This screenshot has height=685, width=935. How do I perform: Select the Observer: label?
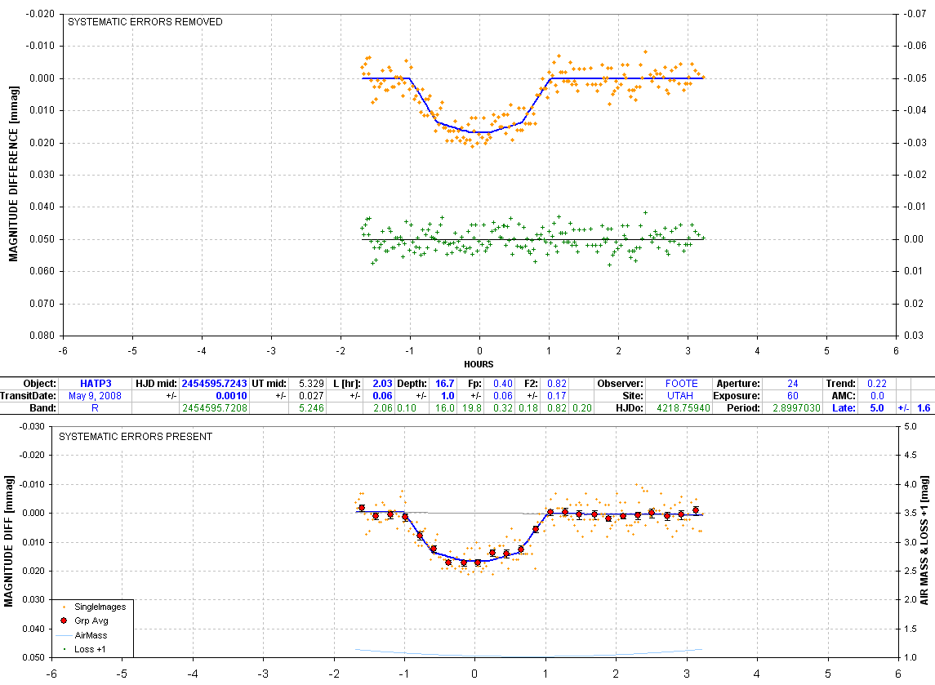coord(620,384)
